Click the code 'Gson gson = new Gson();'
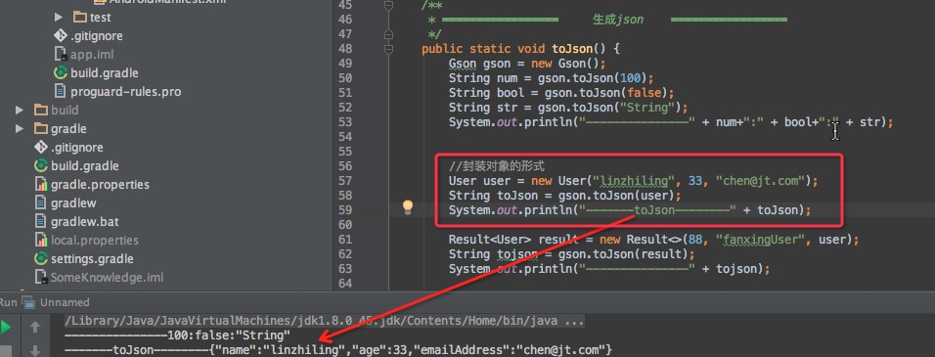935x357 pixels. (527, 64)
